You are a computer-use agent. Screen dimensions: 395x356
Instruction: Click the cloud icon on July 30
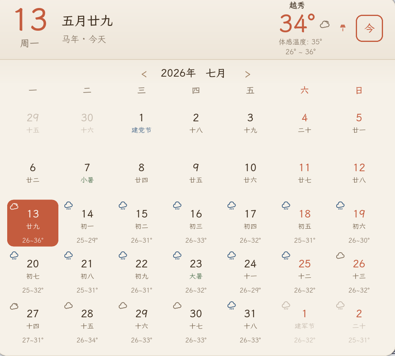[x=178, y=305]
